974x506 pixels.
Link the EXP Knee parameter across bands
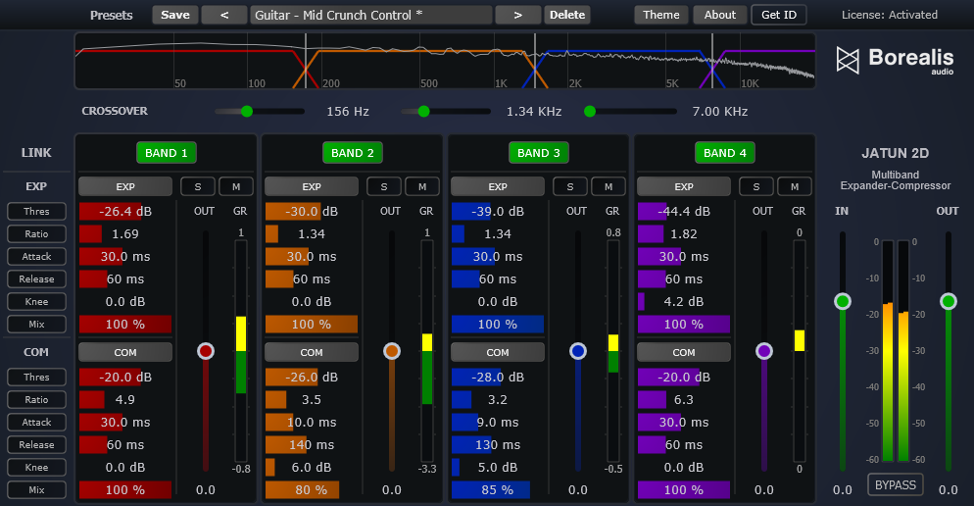pos(36,301)
